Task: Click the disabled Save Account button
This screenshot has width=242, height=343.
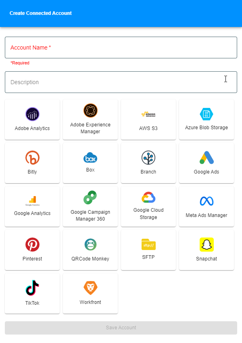Action: tap(121, 328)
